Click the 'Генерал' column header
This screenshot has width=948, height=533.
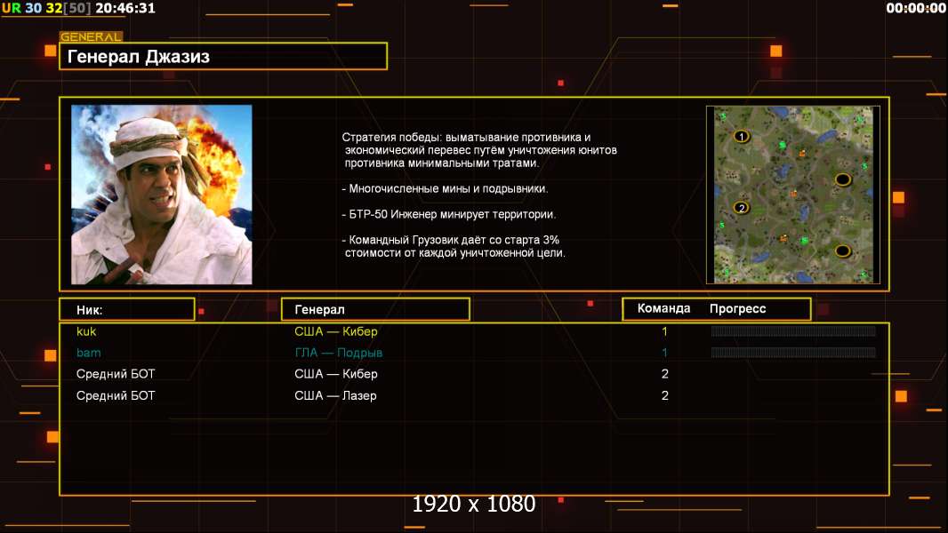[375, 310]
